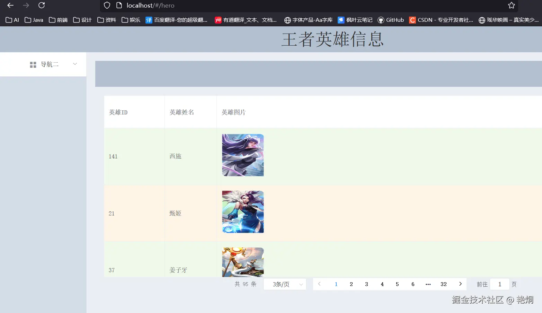This screenshot has height=313, width=542.
Task: Bookmark this page with star icon
Action: pyautogui.click(x=512, y=5)
